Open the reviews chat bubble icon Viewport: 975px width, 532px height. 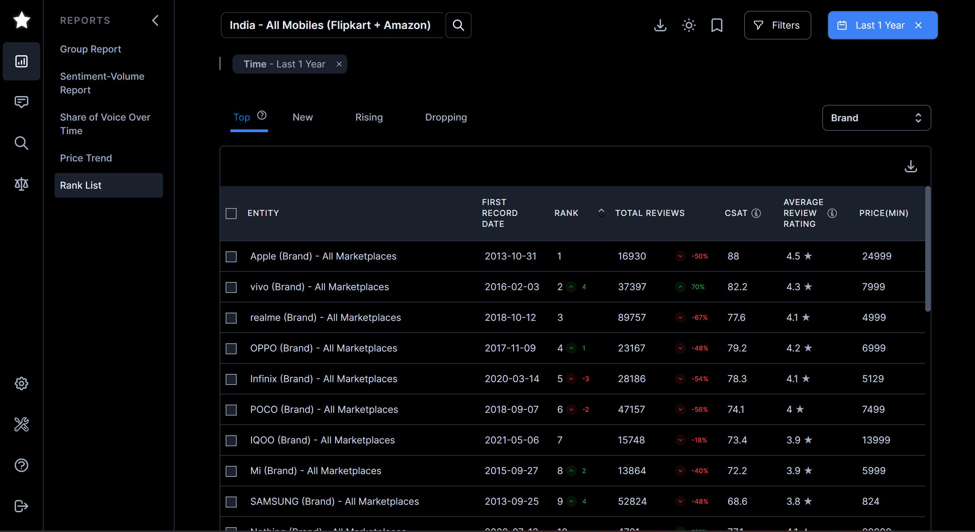pyautogui.click(x=21, y=102)
